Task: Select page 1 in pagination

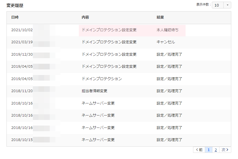Action: [208, 150]
